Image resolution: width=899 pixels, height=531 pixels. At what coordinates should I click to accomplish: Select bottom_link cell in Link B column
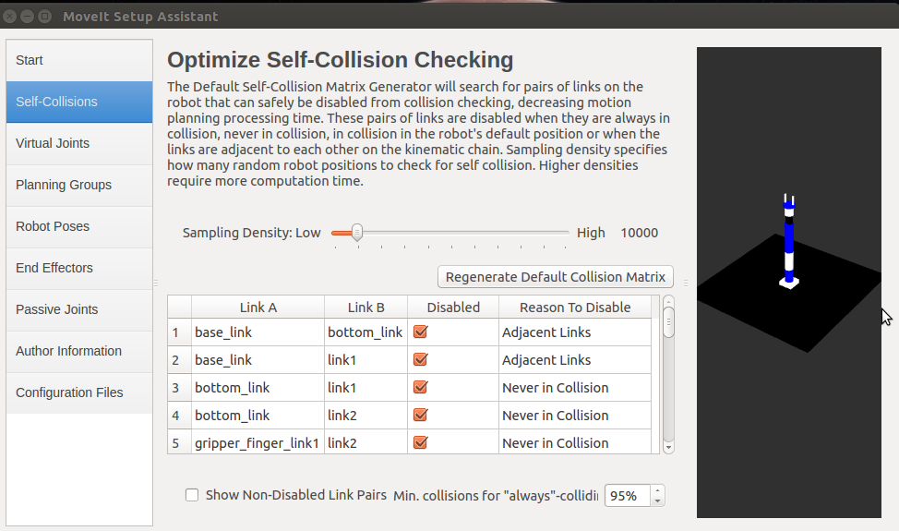coord(366,332)
